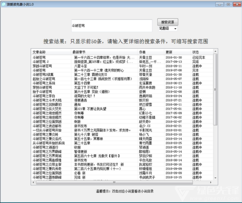Click the vertical scrollbar down arrow
Screen dimensions: 242x203
(215, 178)
